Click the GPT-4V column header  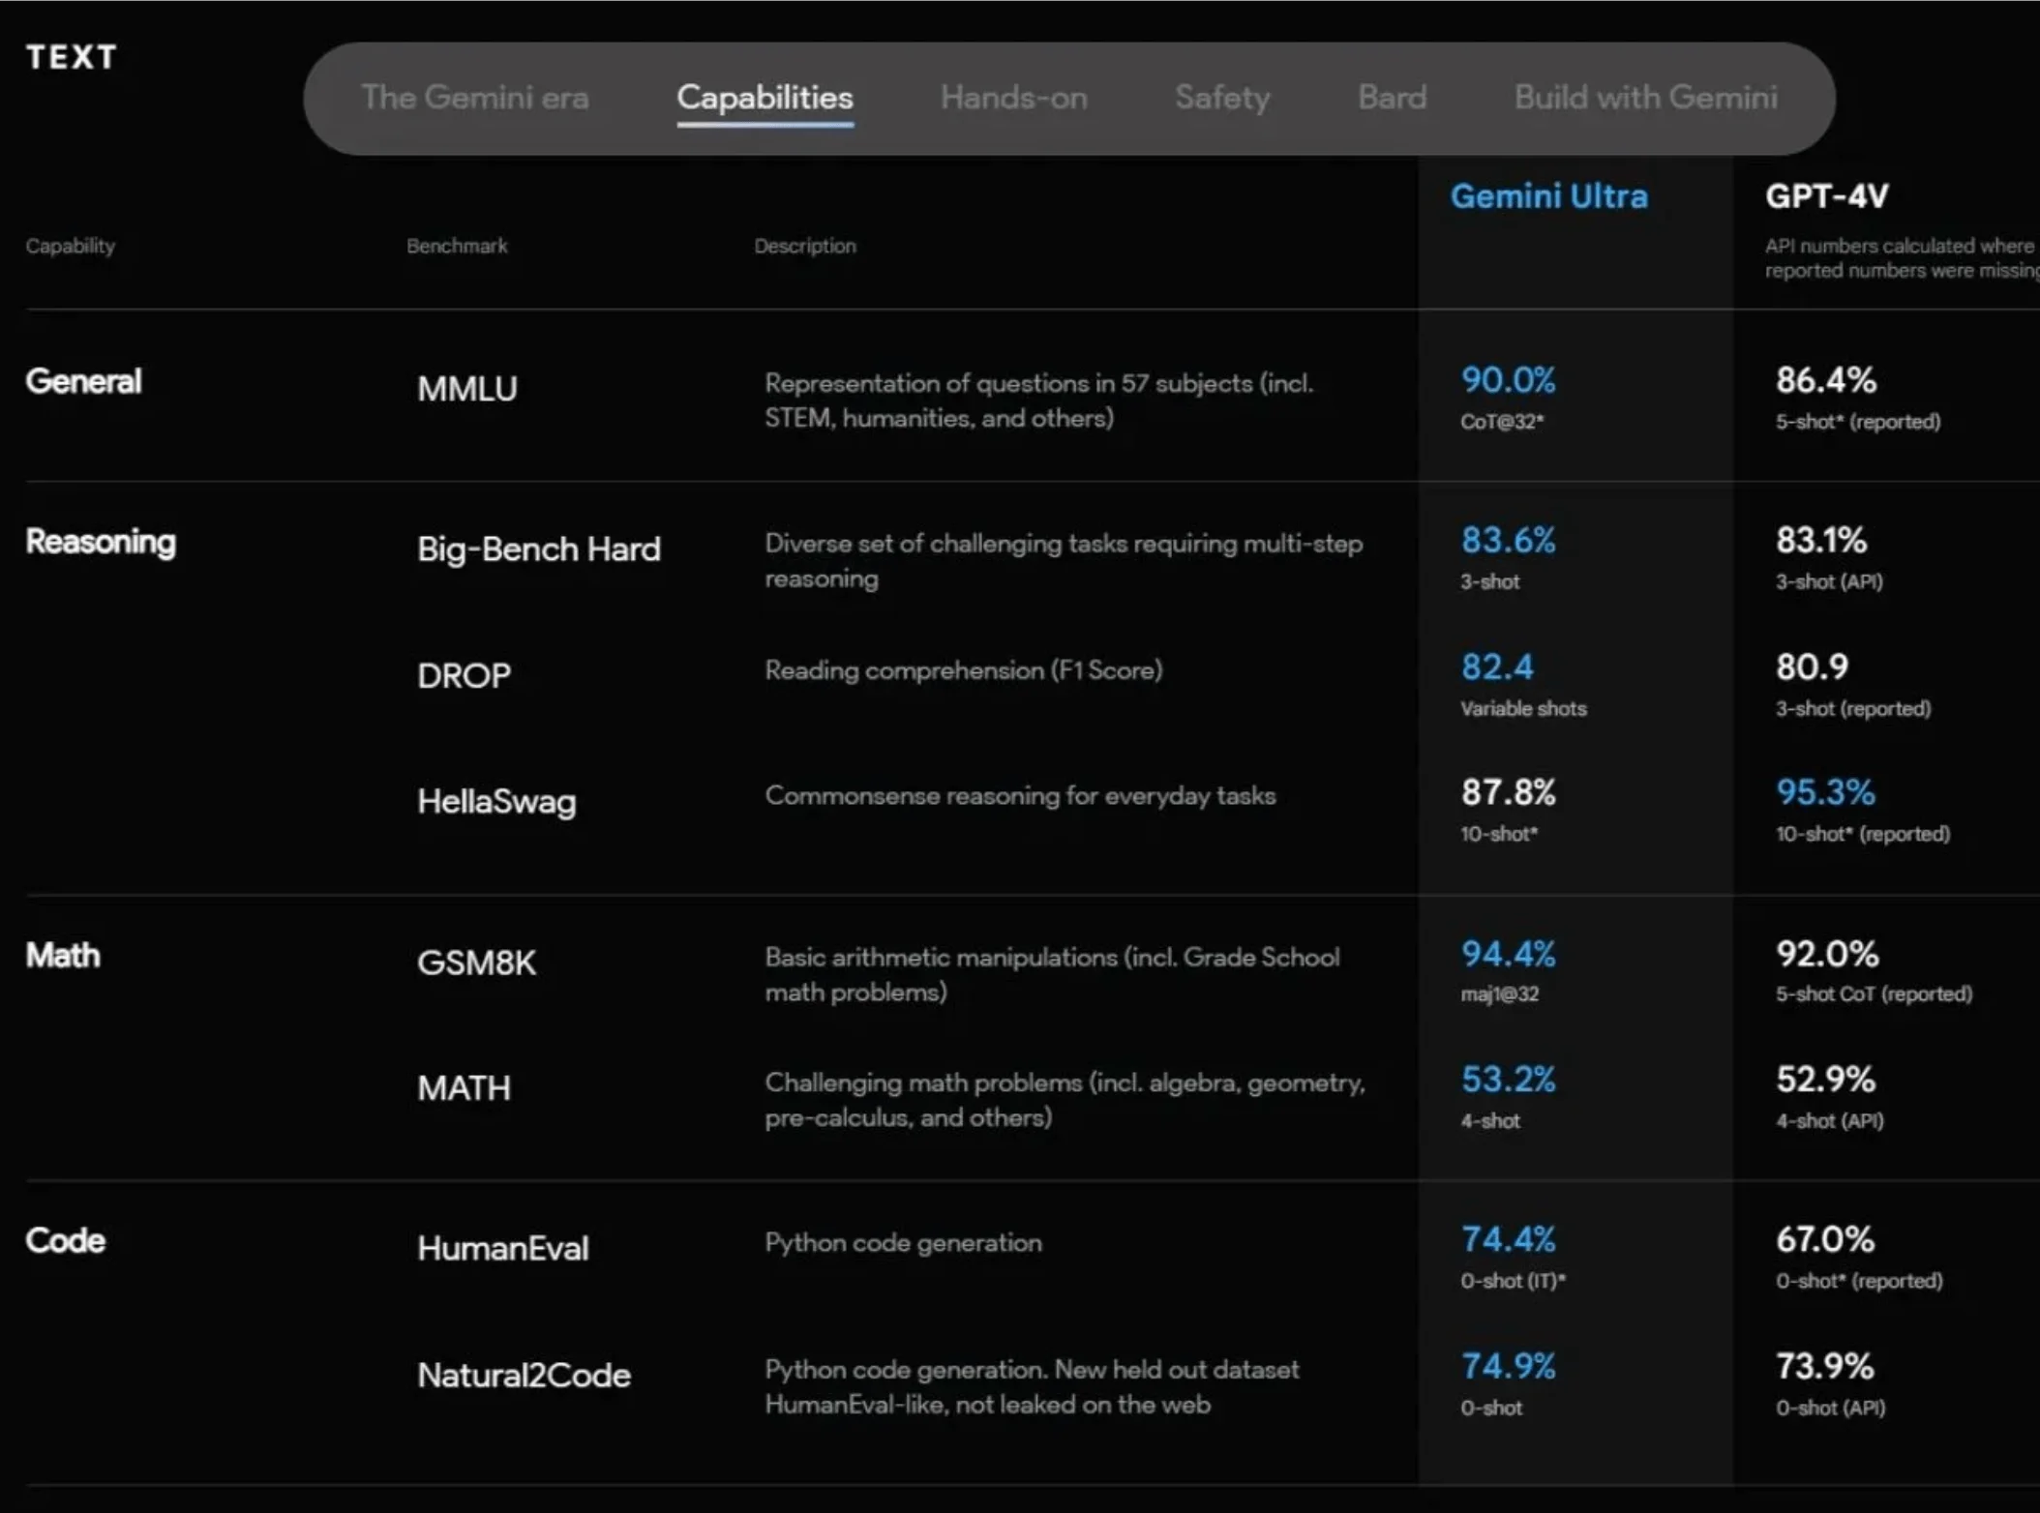click(1825, 196)
